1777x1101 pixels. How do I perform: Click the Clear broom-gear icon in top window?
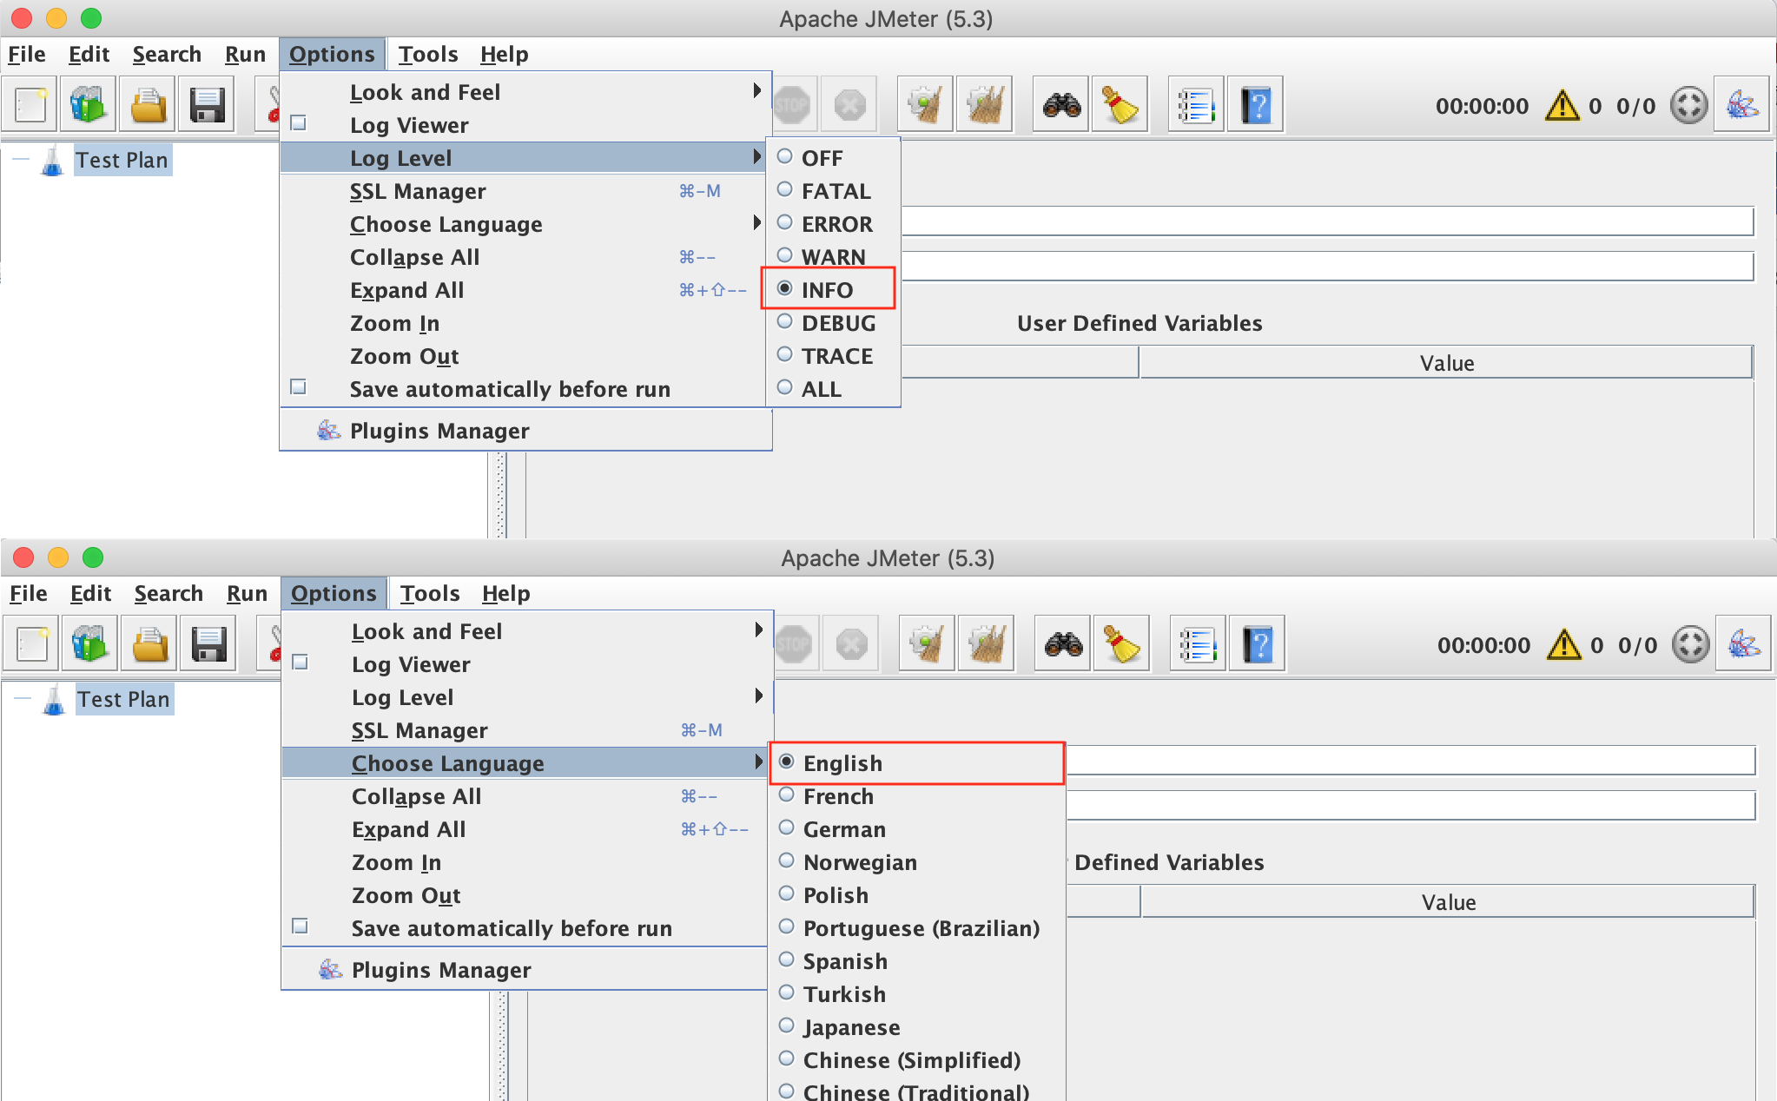(x=926, y=105)
